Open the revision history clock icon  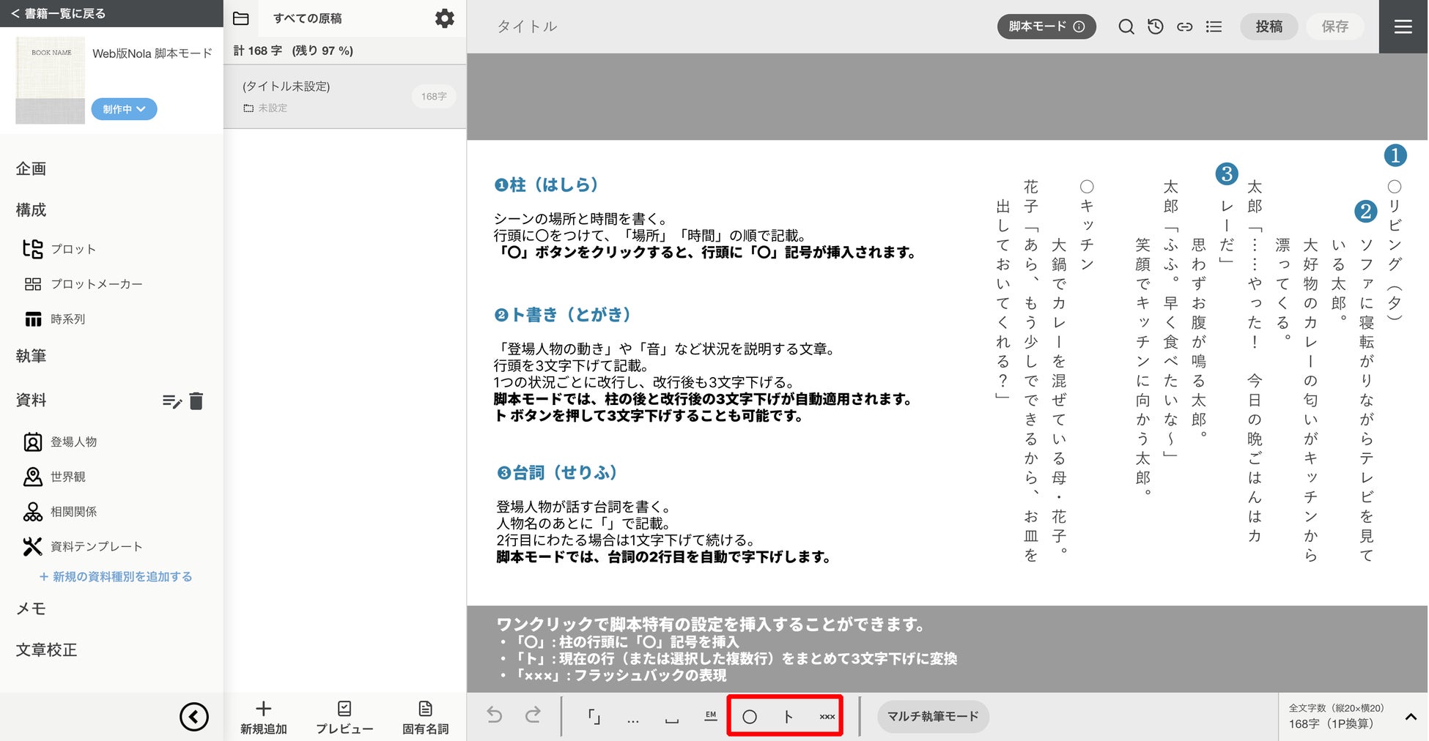click(1155, 27)
